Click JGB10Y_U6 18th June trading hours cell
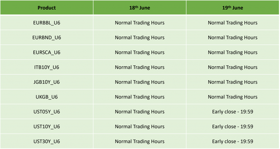280x149 pixels. point(140,82)
